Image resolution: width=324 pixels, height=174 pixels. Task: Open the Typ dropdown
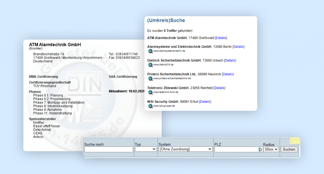coord(146,149)
